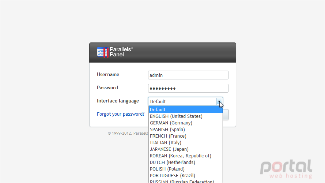Image resolution: width=325 pixels, height=183 pixels.
Task: Select DUTCH (Netherlands) from the list
Action: coord(185,163)
